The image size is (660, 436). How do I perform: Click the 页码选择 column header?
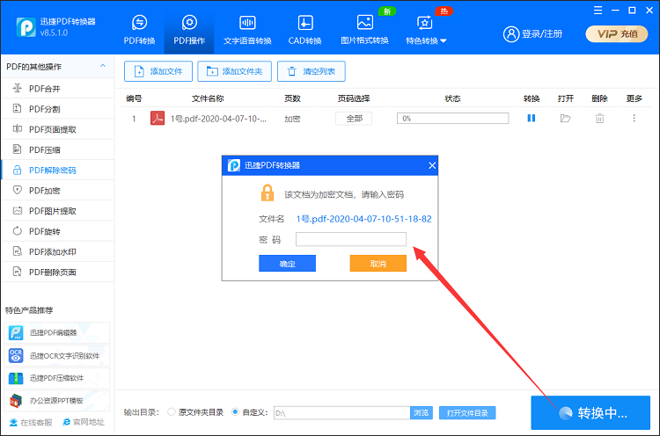(354, 98)
